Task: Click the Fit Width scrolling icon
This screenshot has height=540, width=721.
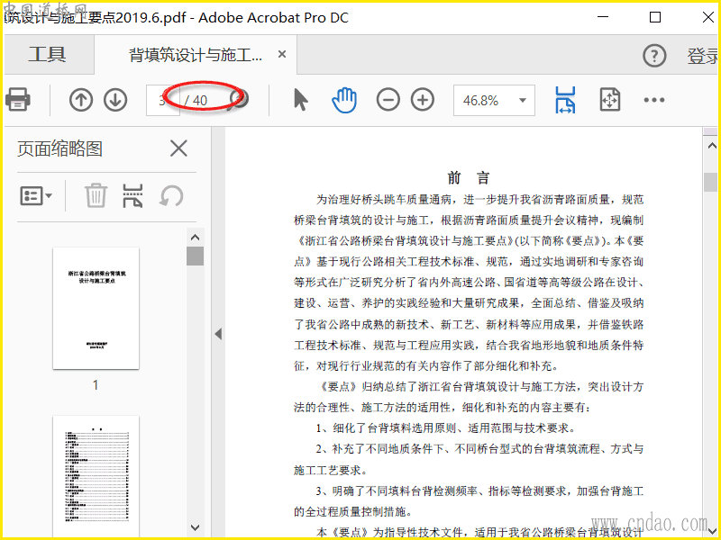Action: (566, 100)
